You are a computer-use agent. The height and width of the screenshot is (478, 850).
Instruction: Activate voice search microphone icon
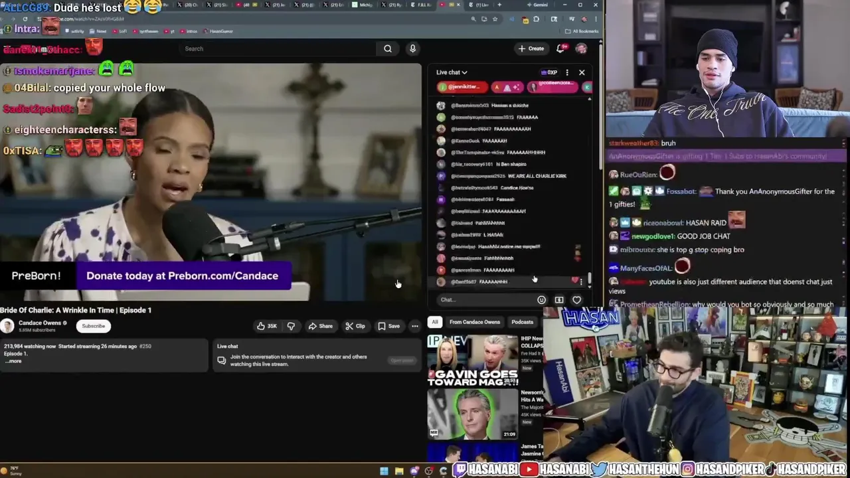pyautogui.click(x=412, y=48)
